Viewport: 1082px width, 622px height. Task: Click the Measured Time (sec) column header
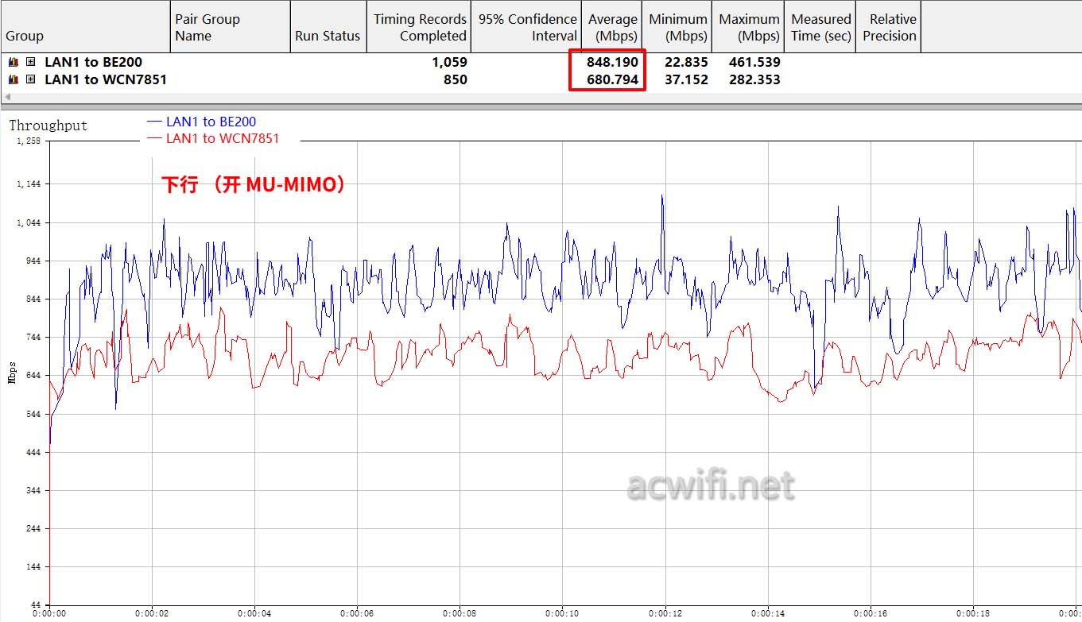(x=820, y=27)
